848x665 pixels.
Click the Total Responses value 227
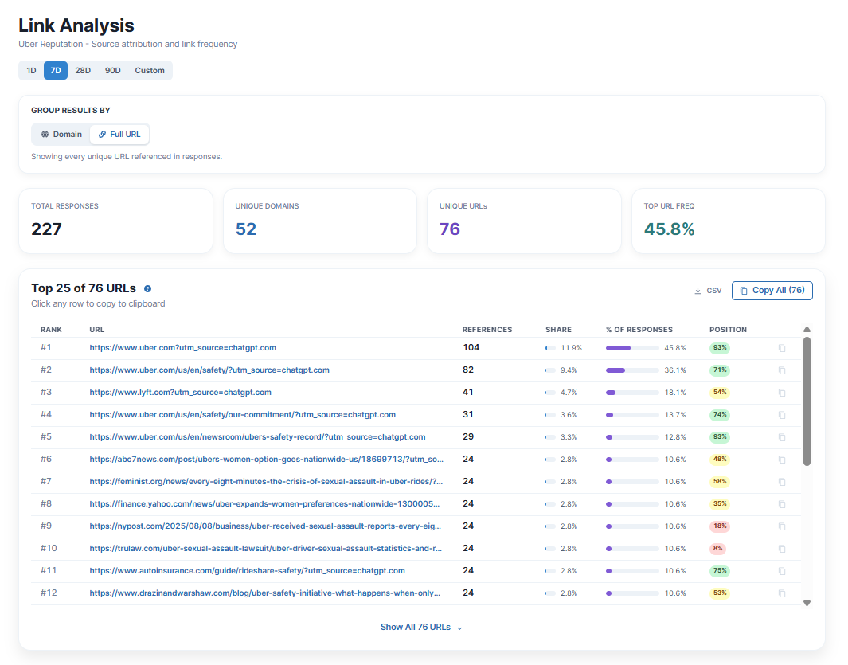coord(46,229)
